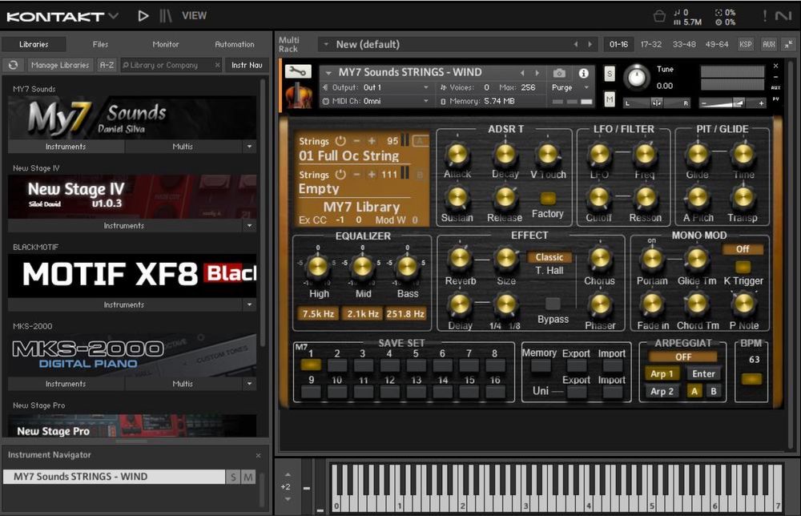The width and height of the screenshot is (801, 516).
Task: Toggle power icon of second Strings layer
Action: (340, 174)
